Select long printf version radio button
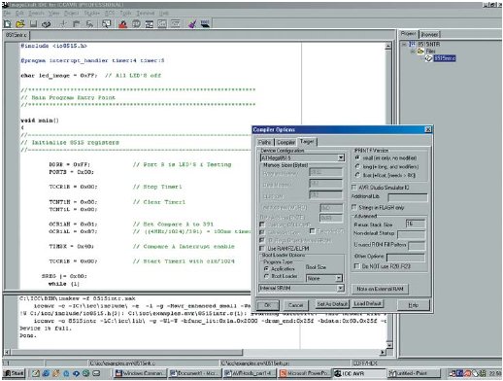The image size is (503, 381). click(357, 166)
